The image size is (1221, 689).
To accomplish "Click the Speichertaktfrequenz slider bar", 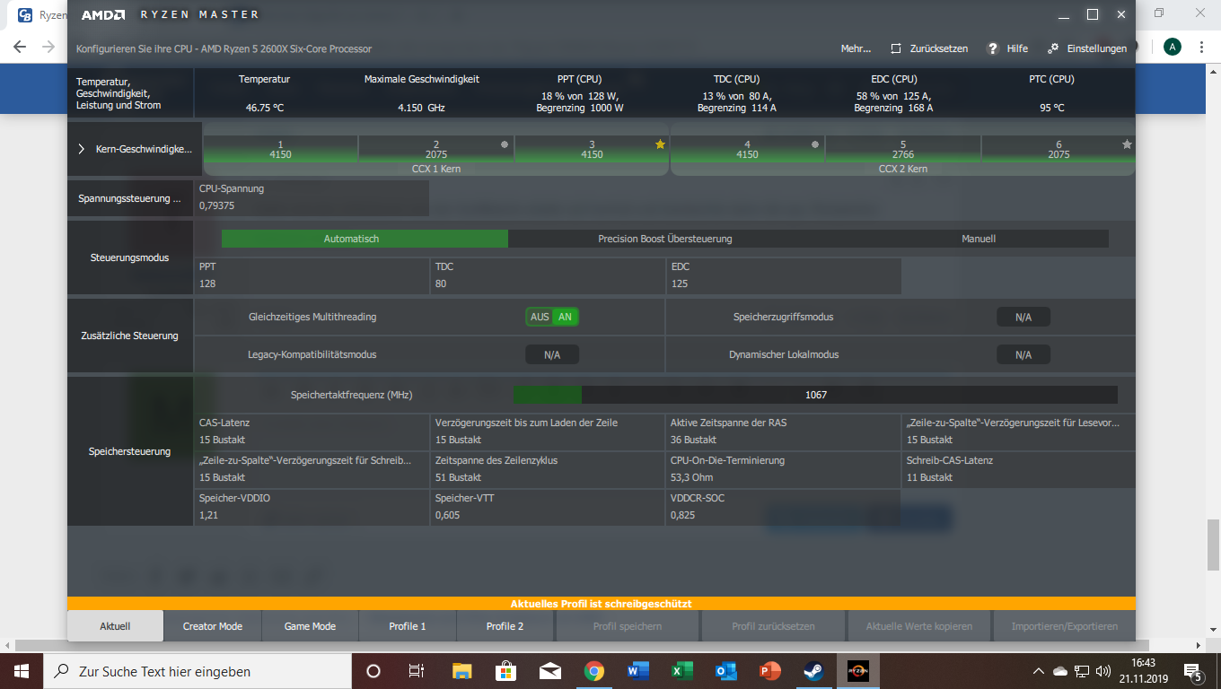I will point(815,395).
